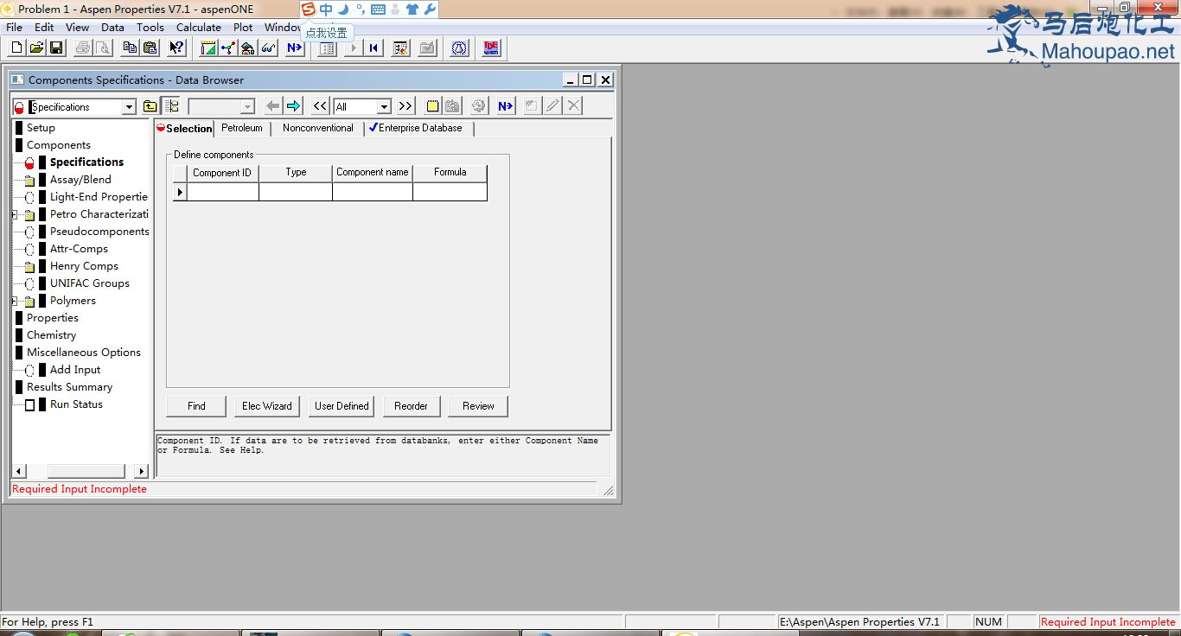Click the blue Next (N>) icon in Data Browser
1181x636 pixels.
click(506, 106)
